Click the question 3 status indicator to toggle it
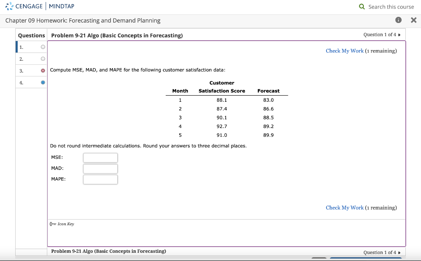421x261 pixels. [42, 71]
